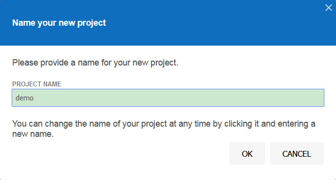This screenshot has width=336, height=180.
Task: Dismiss the new project dialog via X
Action: 328,8
